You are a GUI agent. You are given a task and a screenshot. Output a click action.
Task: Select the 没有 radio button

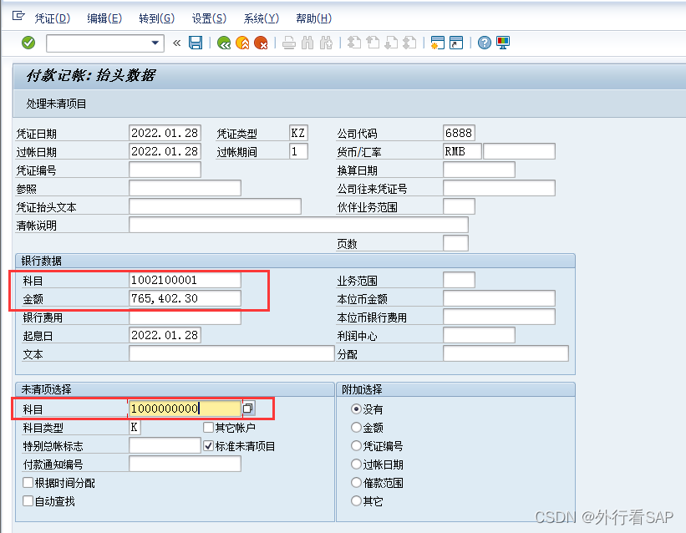pos(356,409)
